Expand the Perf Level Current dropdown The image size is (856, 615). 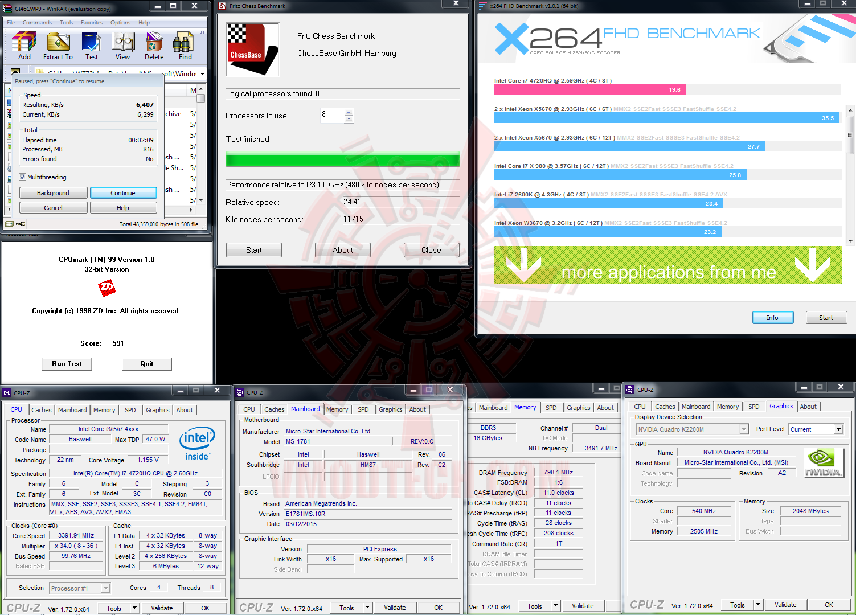(838, 429)
